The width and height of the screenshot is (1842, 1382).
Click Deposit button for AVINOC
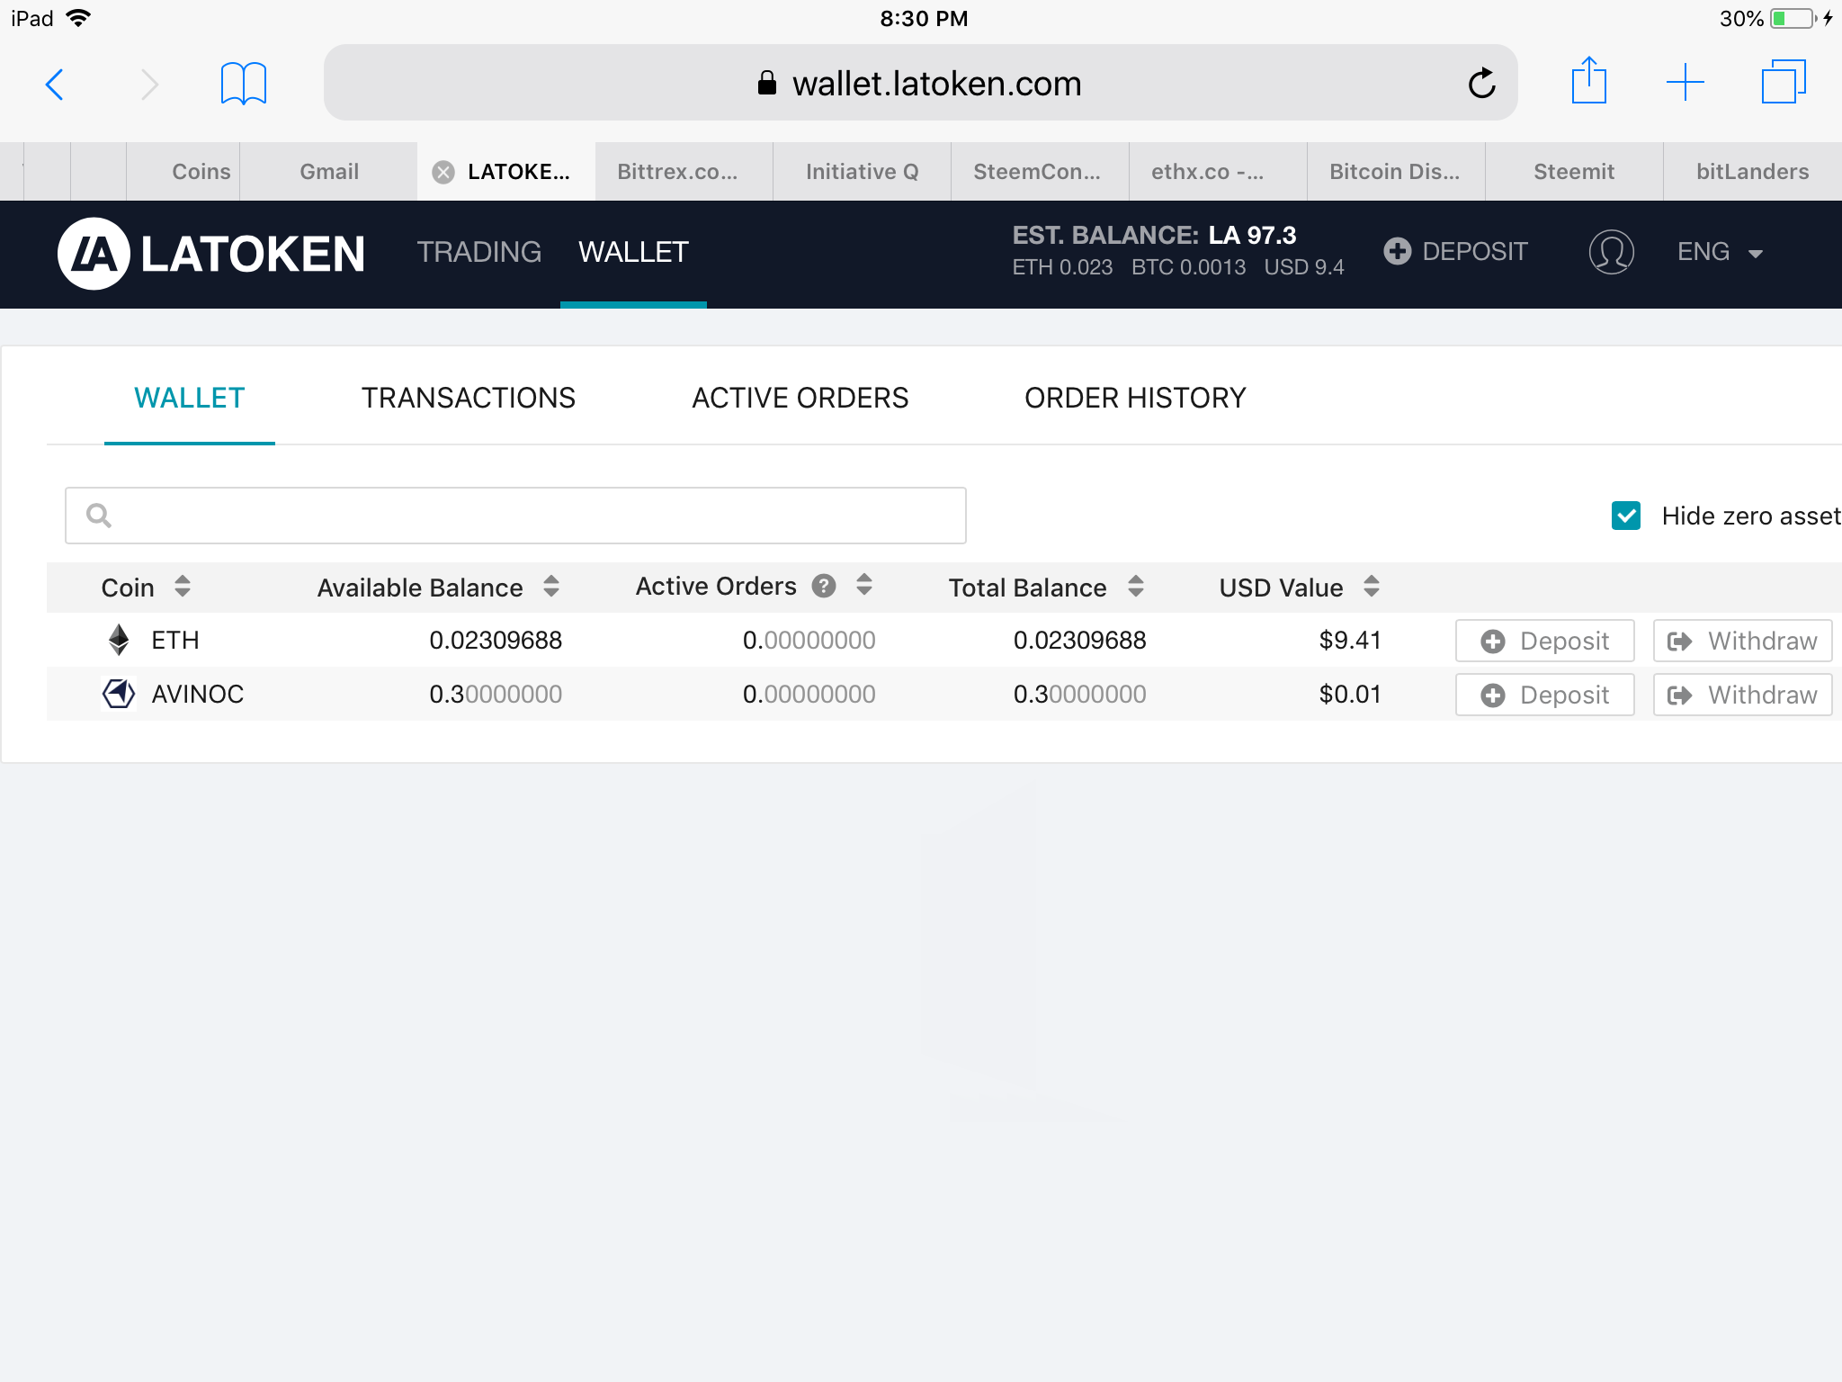(x=1544, y=695)
